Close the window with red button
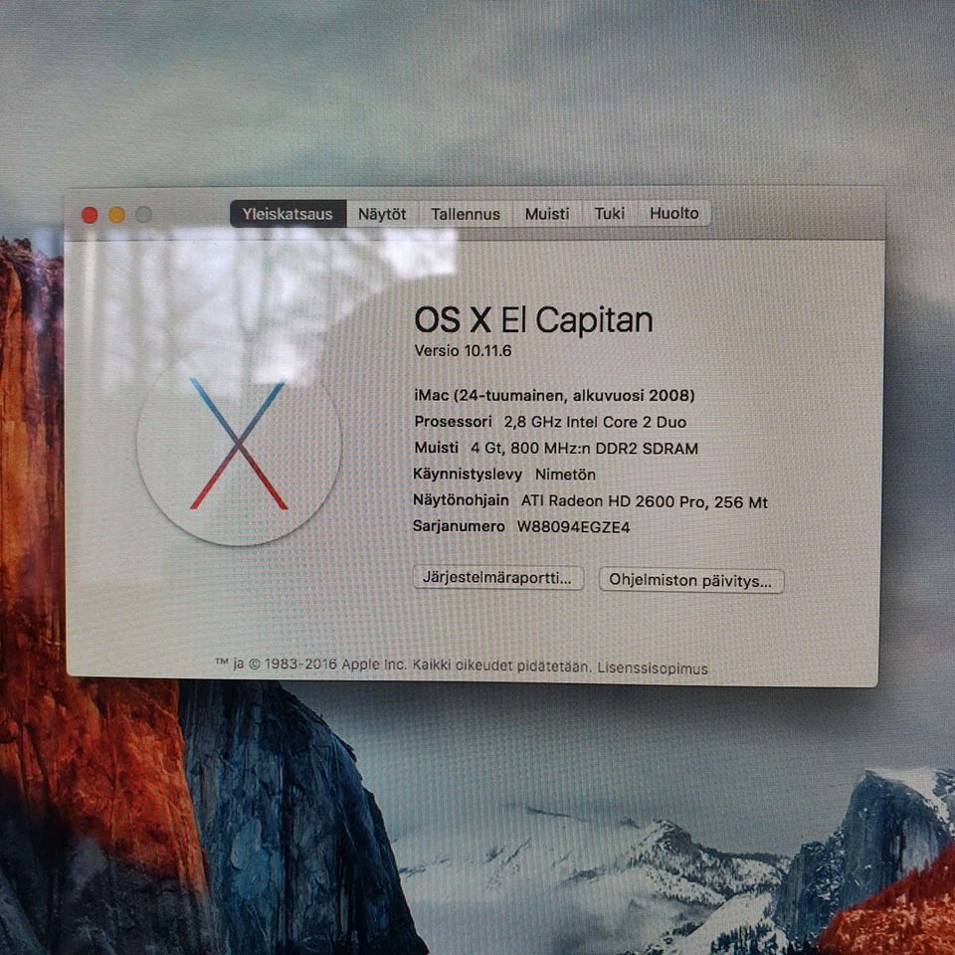The width and height of the screenshot is (955, 955). coord(90,215)
